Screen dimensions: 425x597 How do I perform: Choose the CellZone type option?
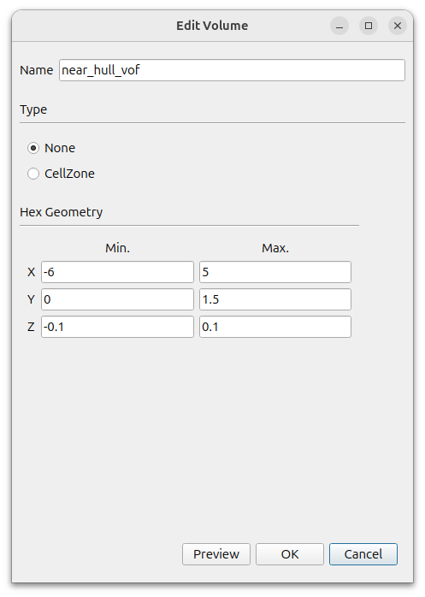click(x=33, y=174)
